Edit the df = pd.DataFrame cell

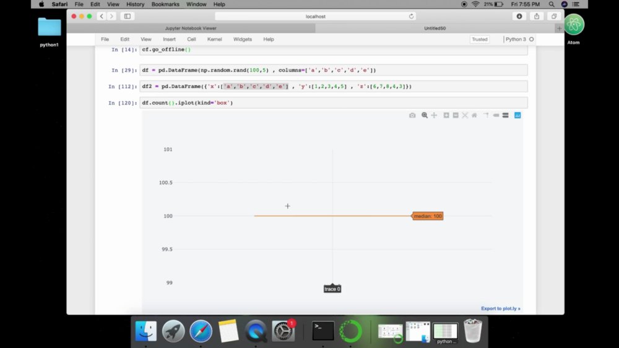coord(333,71)
